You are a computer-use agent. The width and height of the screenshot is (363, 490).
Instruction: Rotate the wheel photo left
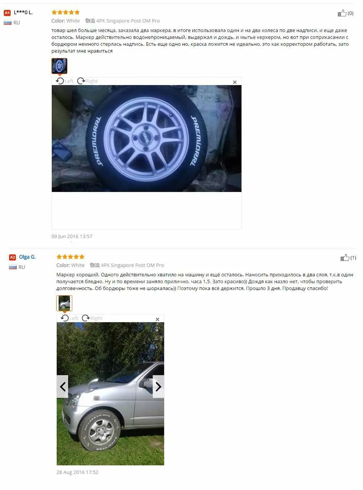[x=65, y=81]
